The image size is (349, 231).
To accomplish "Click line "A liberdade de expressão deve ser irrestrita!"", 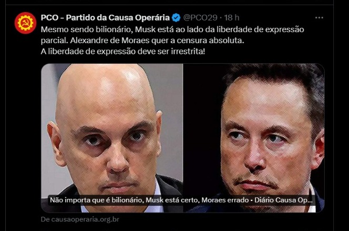I will point(123,52).
